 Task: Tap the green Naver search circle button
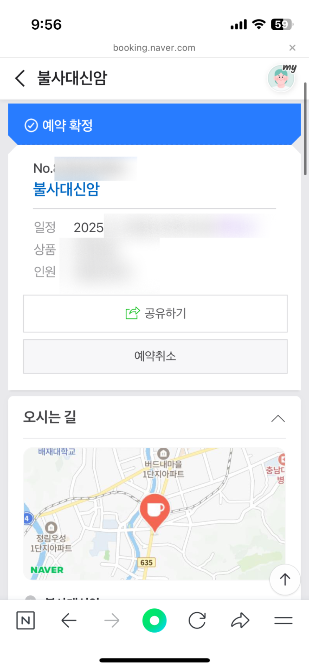coord(154,620)
